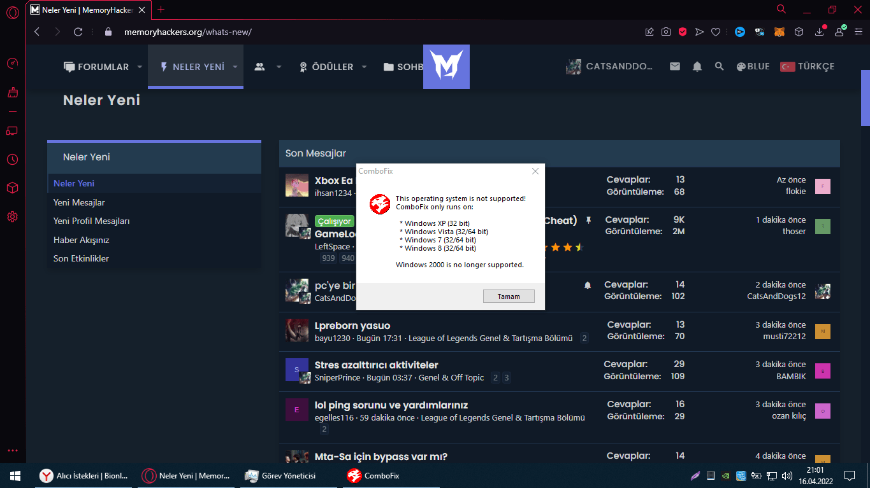The image size is (870, 488).
Task: Open the Opera sidebar history clock icon
Action: click(12, 159)
